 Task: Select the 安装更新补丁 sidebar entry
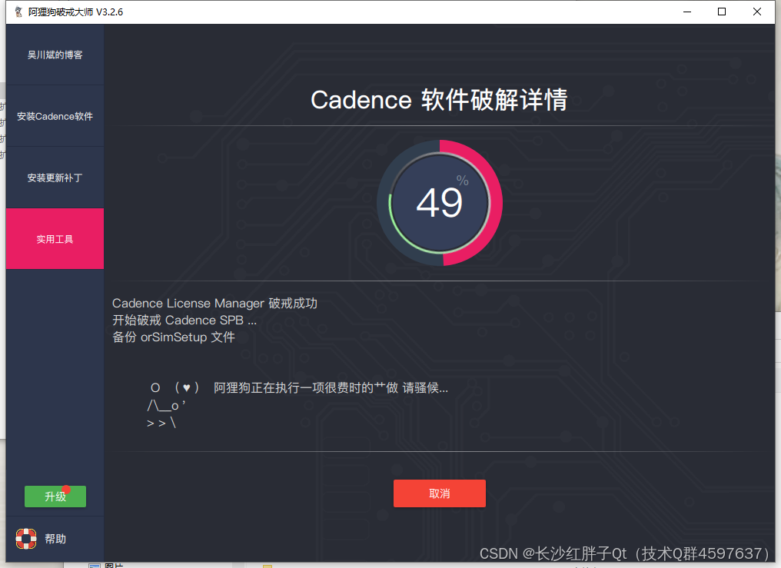(x=54, y=177)
